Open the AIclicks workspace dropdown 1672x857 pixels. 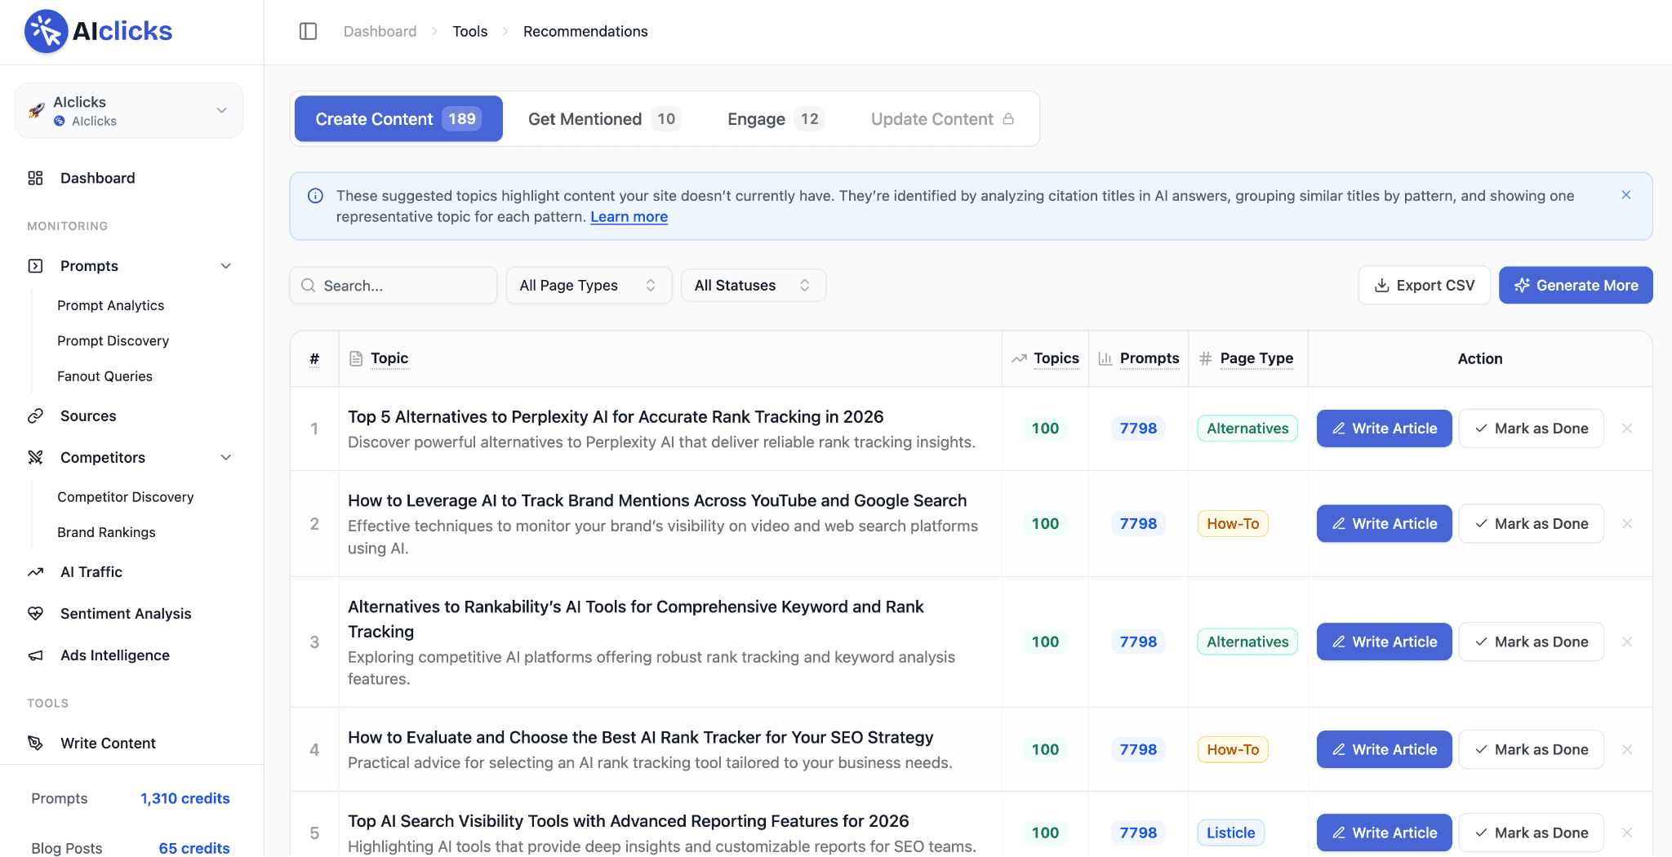(x=129, y=110)
